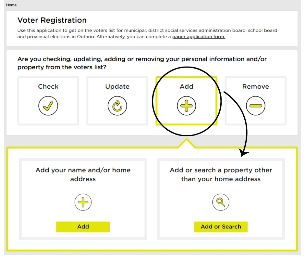Click the yellow pointer notch above expanded panel
The width and height of the screenshot is (305, 256).
click(187, 143)
